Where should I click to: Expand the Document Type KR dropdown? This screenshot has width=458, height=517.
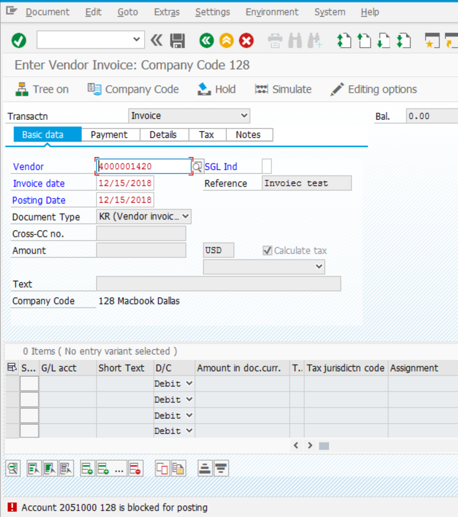(185, 216)
